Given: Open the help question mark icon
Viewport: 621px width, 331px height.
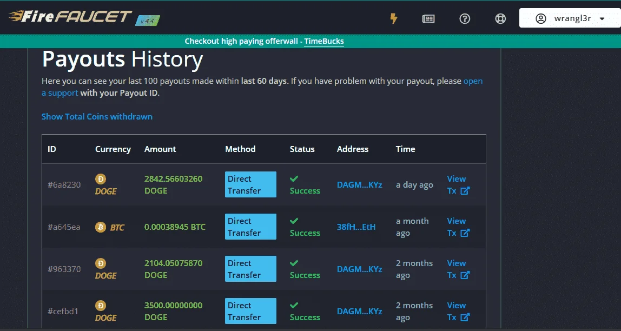Looking at the screenshot, I should [465, 18].
